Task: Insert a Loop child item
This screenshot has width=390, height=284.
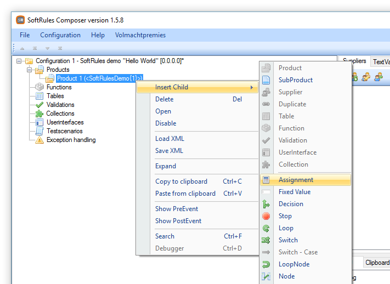Action: click(306, 228)
